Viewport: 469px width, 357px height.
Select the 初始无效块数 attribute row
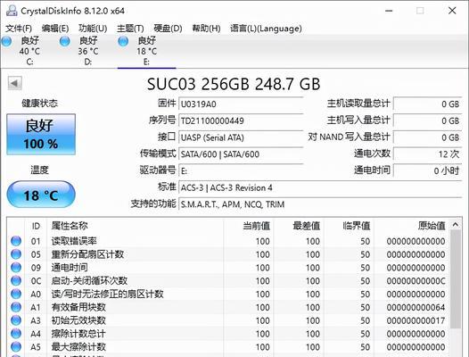tap(228, 320)
